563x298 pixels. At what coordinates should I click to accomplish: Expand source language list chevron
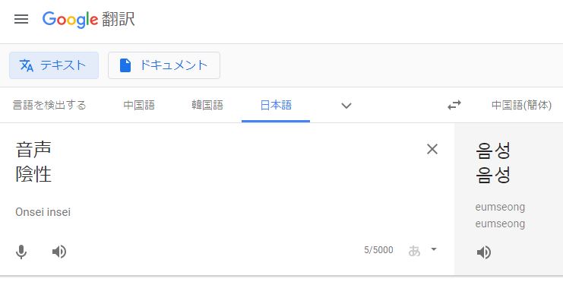[346, 106]
